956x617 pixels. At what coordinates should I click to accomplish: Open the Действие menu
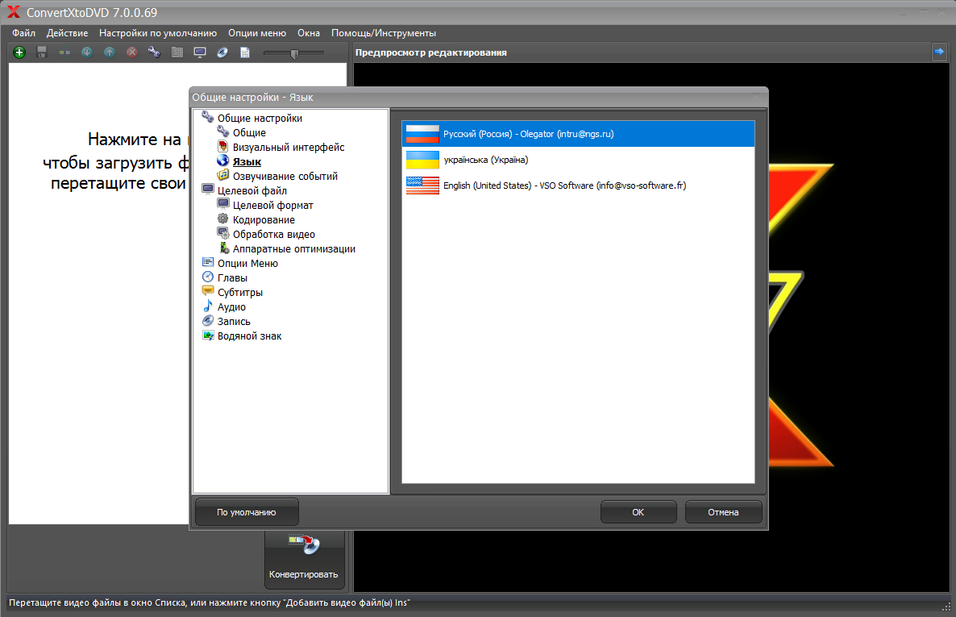[67, 33]
